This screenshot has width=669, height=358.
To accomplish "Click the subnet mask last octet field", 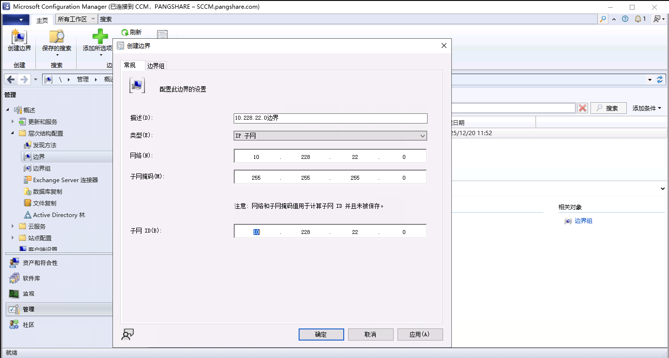I will [x=404, y=178].
